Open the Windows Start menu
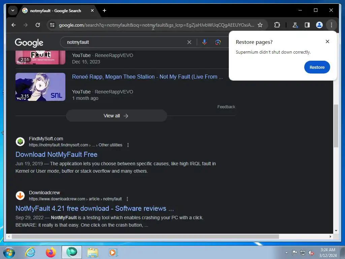The image size is (345, 259). point(9,252)
